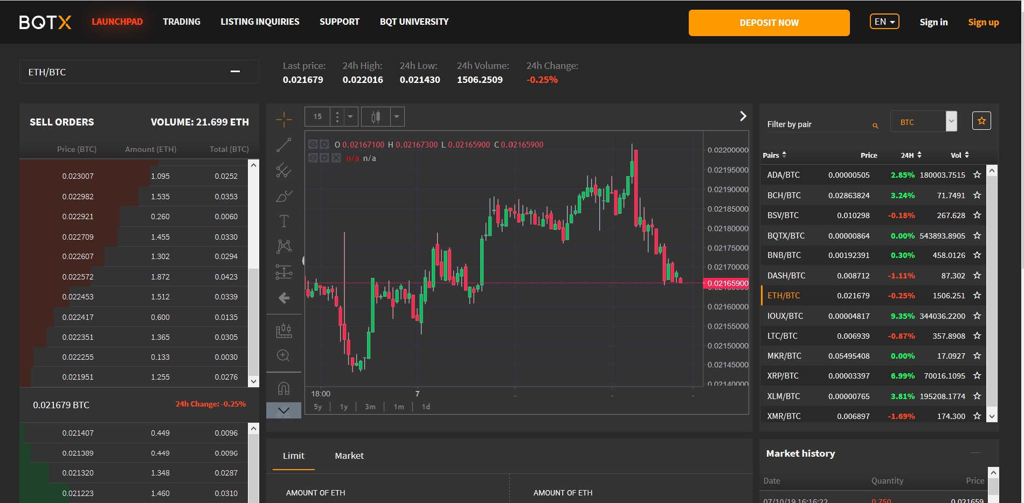Viewport: 1024px width, 503px height.
Task: Select the XABCD pattern tool
Action: [x=284, y=247]
